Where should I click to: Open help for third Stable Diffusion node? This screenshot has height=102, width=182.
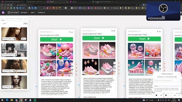[x=158, y=31]
